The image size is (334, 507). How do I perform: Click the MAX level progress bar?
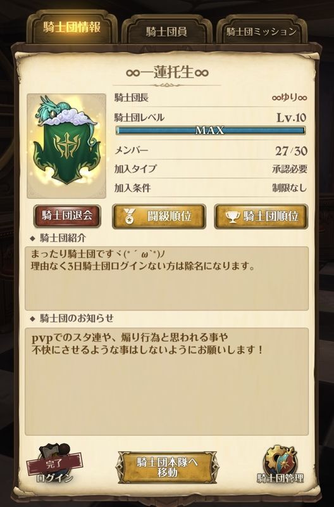coord(210,131)
